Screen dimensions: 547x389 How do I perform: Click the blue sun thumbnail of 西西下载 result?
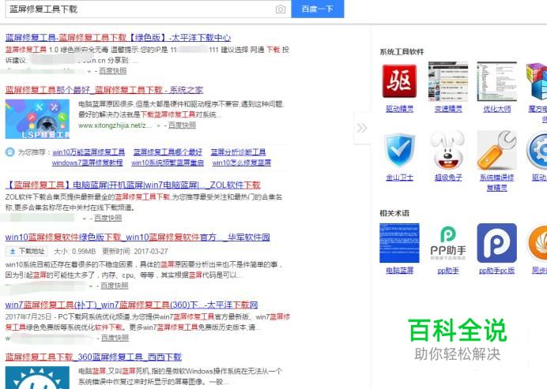pyautogui.click(x=37, y=377)
